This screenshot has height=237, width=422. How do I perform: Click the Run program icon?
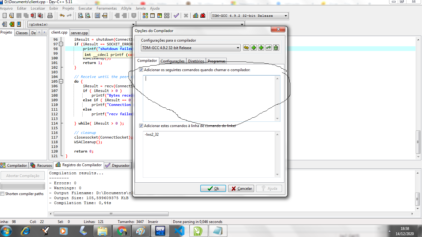152,16
